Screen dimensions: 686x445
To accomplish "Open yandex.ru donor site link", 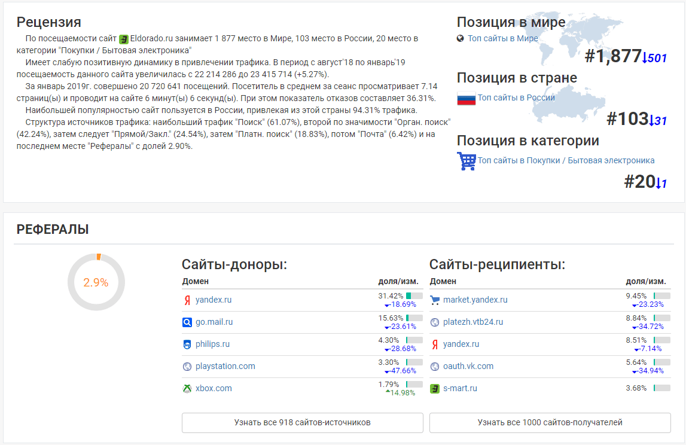I will [x=214, y=300].
